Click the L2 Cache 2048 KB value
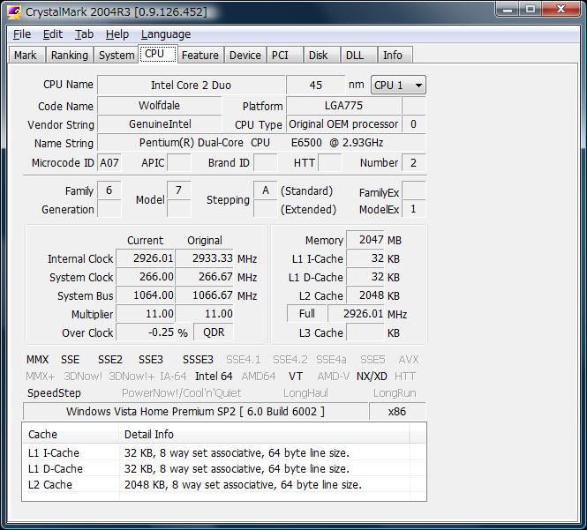The width and height of the screenshot is (587, 530). pos(365,295)
